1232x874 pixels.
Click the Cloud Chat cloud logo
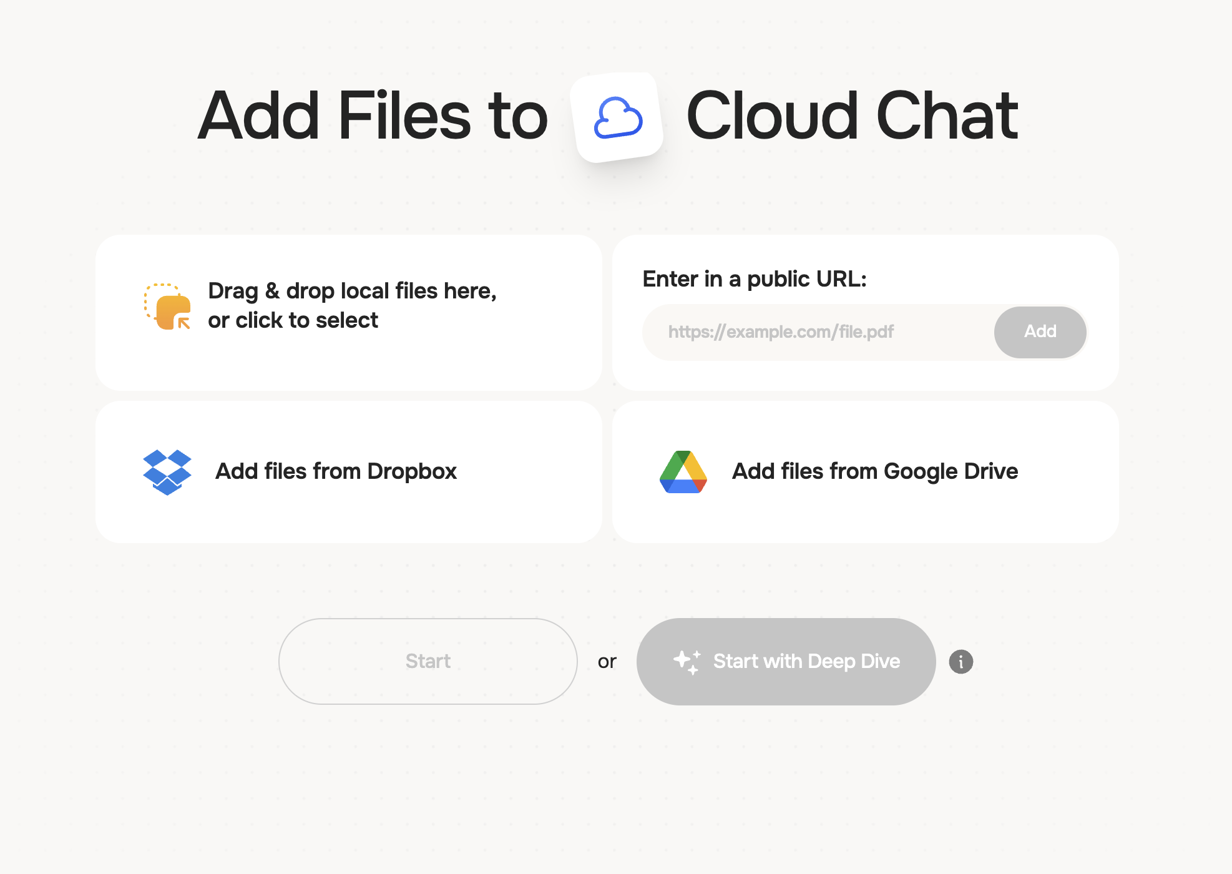617,117
